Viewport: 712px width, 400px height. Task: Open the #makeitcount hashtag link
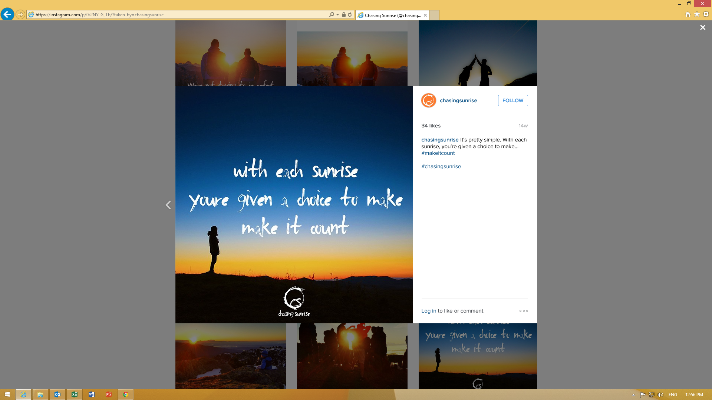tap(438, 153)
